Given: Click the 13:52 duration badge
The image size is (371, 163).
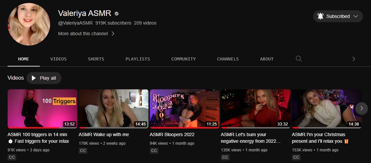Looking at the screenshot, I should (69, 124).
